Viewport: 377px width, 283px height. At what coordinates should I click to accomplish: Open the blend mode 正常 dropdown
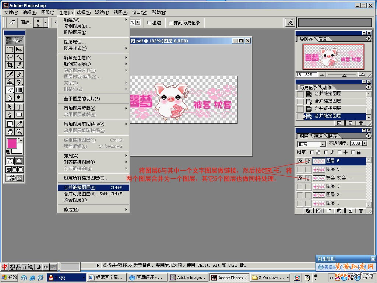pos(311,144)
